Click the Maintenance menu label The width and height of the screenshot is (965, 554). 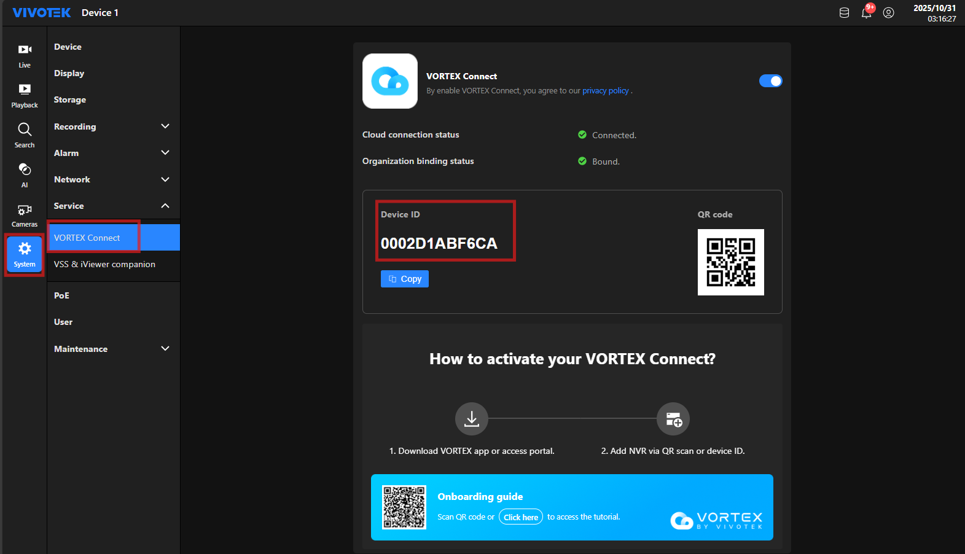[x=80, y=349]
